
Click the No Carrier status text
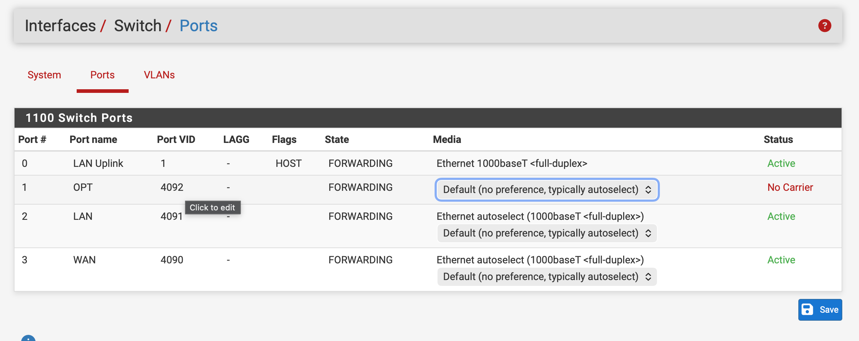click(790, 188)
